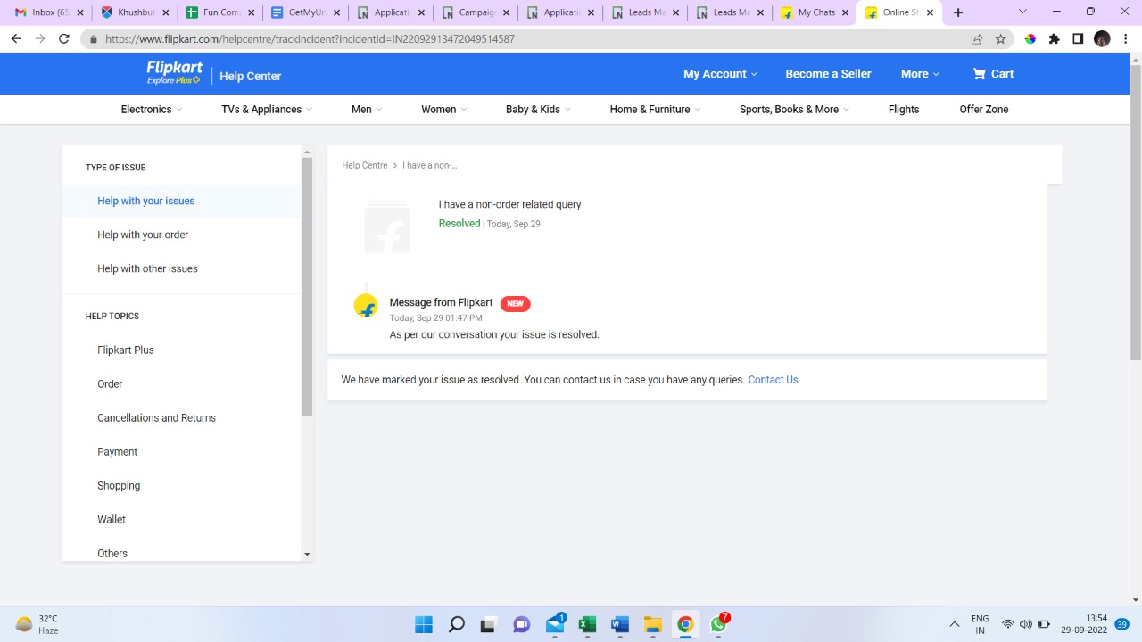Open the Electronics category dropdown
1142x642 pixels.
[151, 110]
